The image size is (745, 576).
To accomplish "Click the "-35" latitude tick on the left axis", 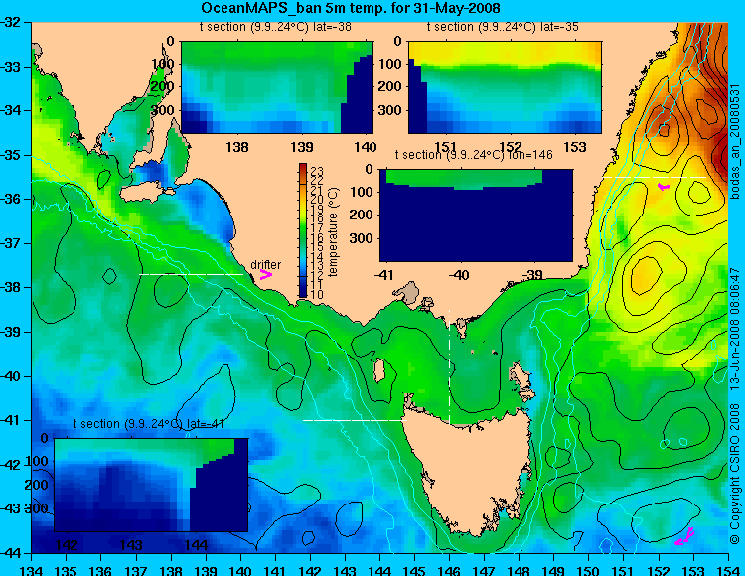I will pos(12,155).
